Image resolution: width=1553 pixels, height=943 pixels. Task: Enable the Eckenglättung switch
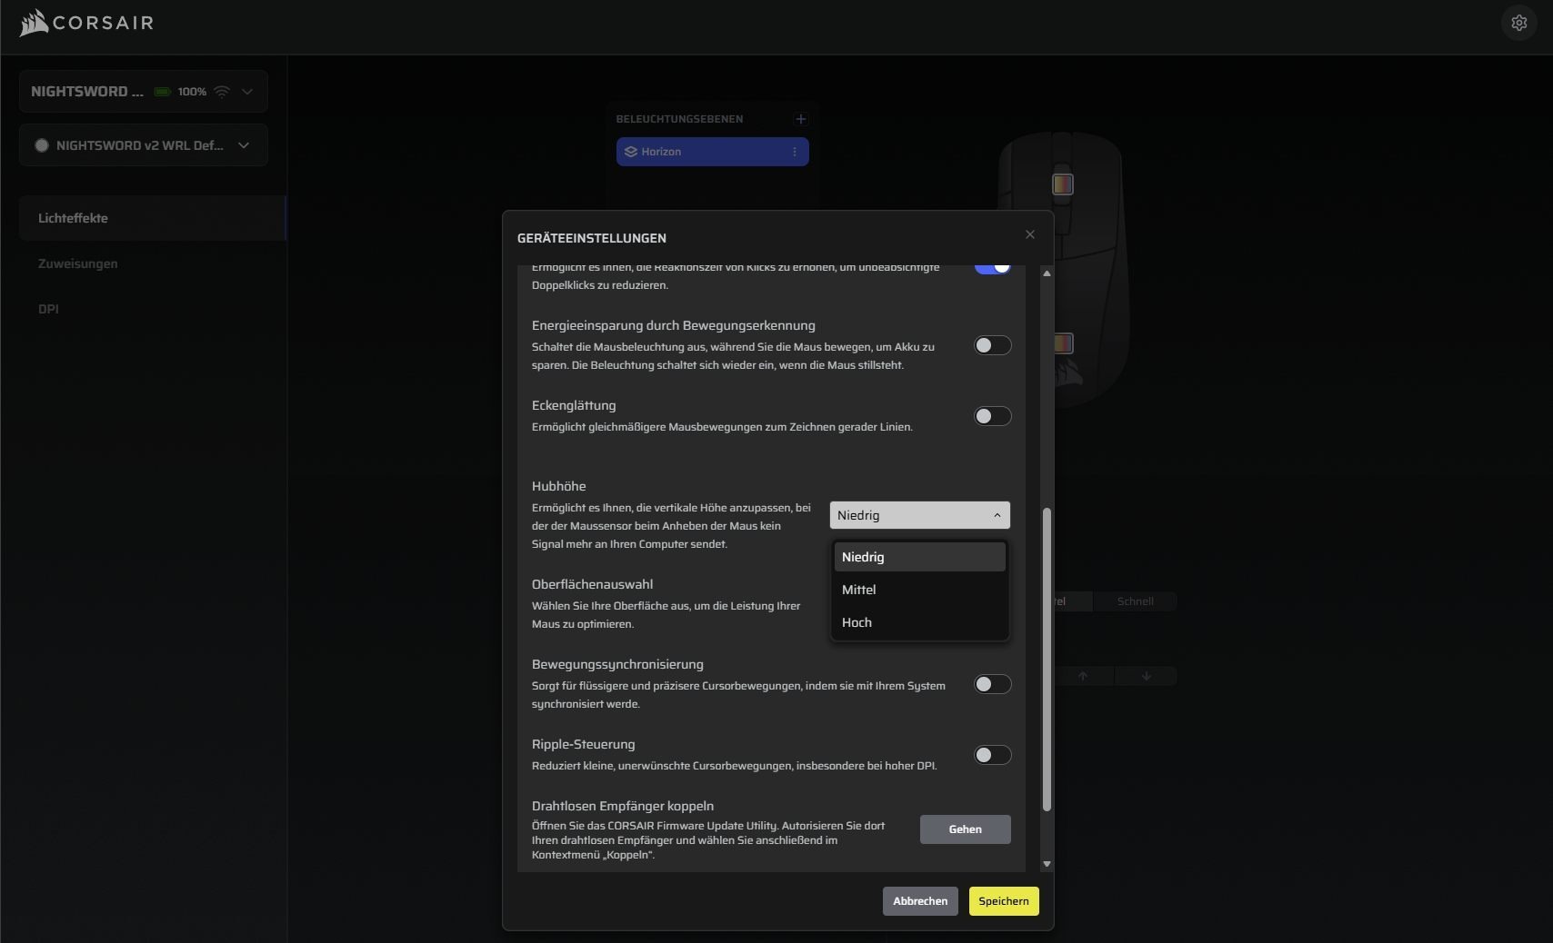992,416
